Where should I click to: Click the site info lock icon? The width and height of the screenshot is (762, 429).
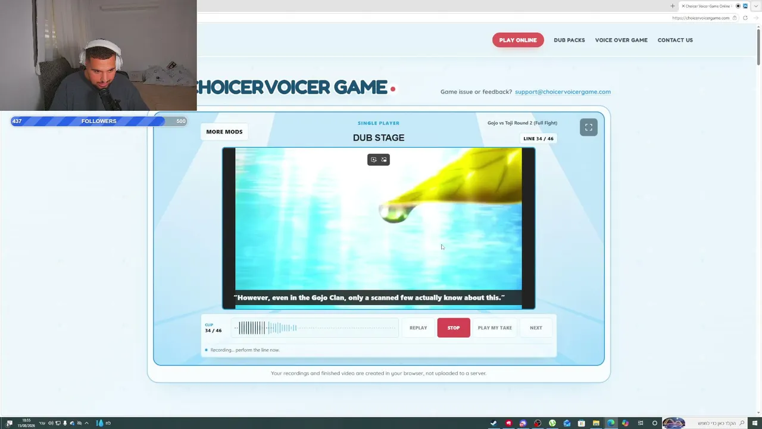[735, 18]
